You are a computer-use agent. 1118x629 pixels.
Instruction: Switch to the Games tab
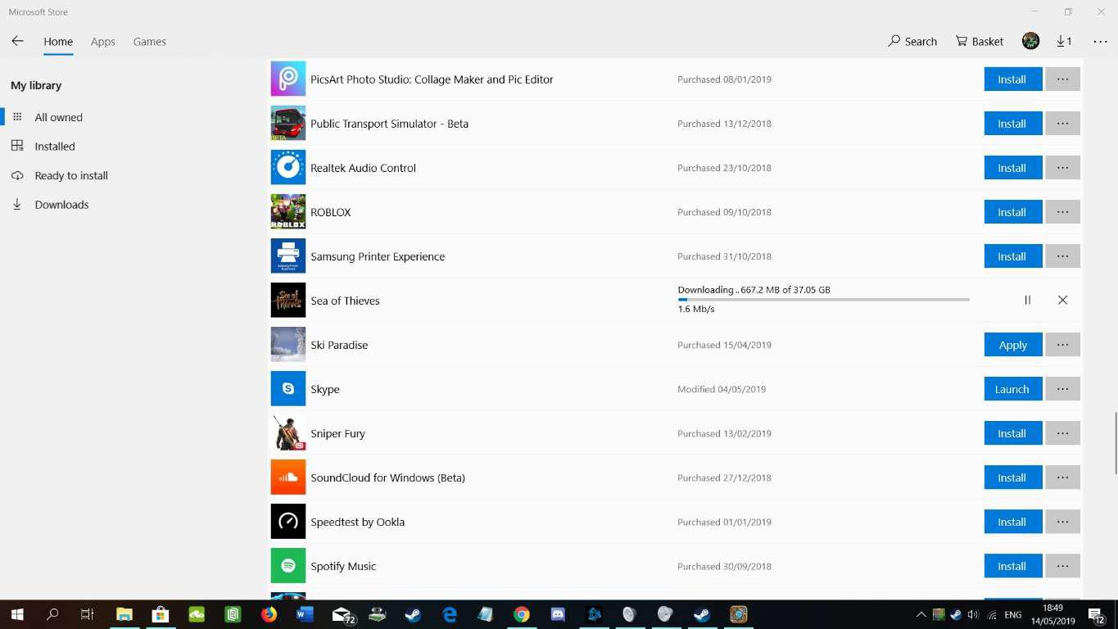click(150, 41)
